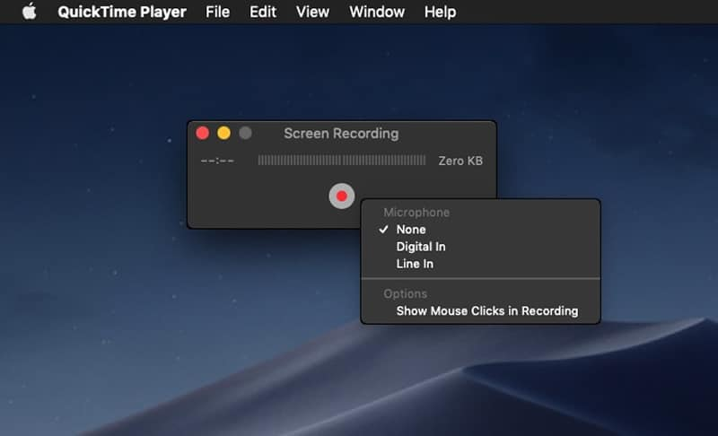Image resolution: width=718 pixels, height=436 pixels.
Task: Enable Show Mouse Clicks in Recording
Action: pyautogui.click(x=486, y=311)
